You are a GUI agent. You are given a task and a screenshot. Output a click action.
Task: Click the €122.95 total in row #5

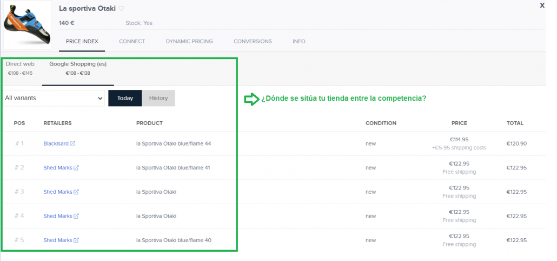[517, 240]
